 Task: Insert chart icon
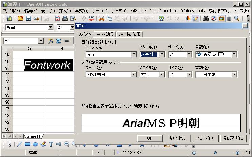pos(188,18)
